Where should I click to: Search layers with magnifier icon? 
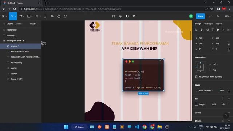pyautogui.click(x=4, y=24)
